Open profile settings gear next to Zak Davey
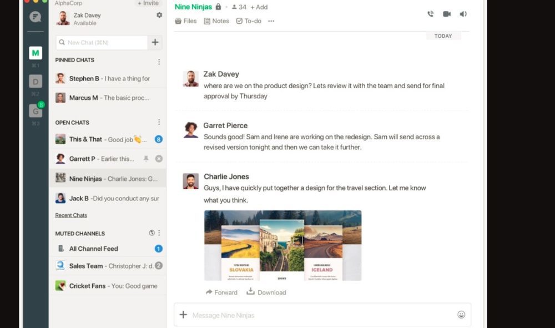The height and width of the screenshot is (328, 555). [159, 16]
